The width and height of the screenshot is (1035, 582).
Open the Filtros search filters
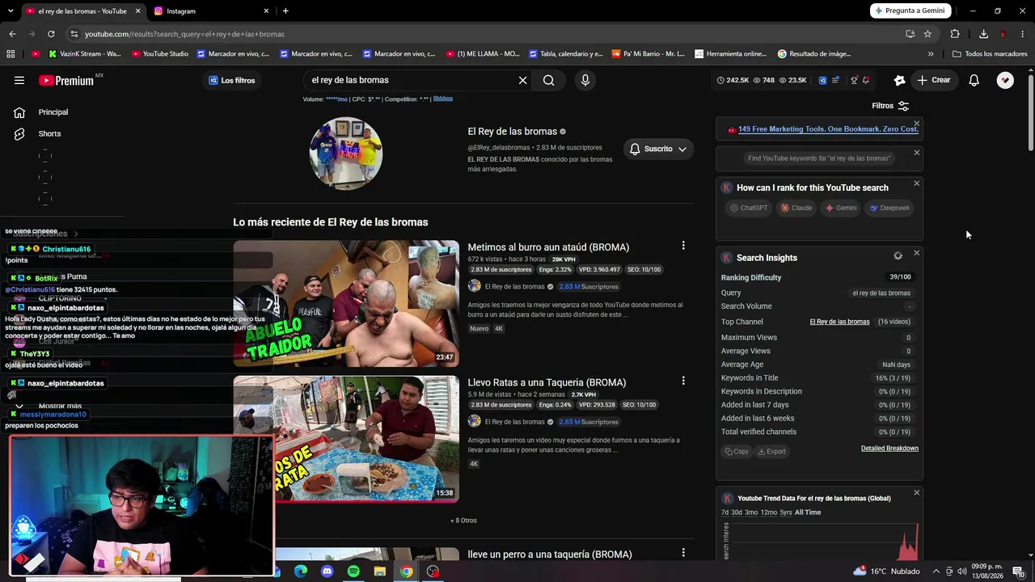890,106
